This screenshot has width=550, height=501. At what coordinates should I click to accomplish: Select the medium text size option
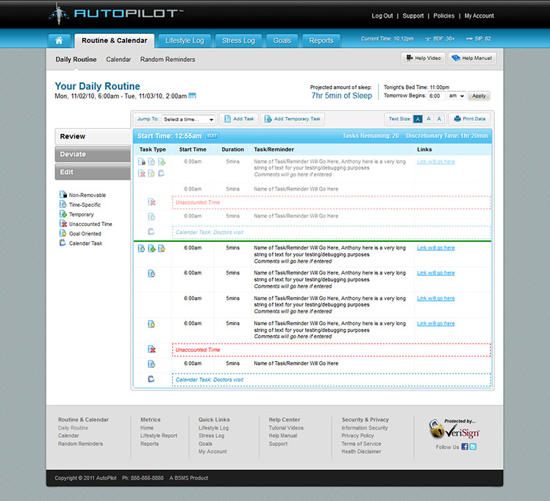[x=429, y=118]
